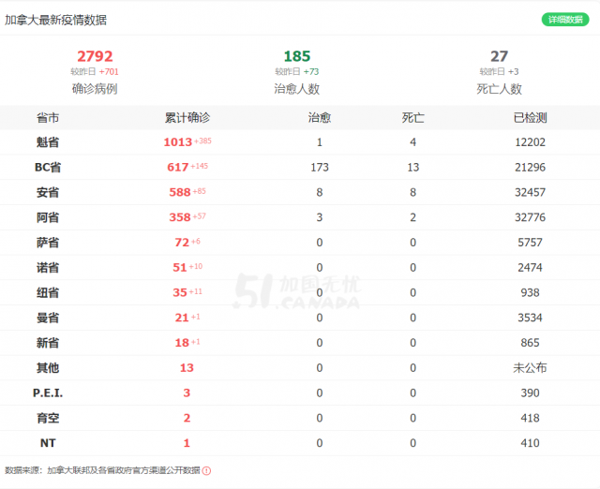
Task: Select the 死亡人数 total of 27
Action: point(499,56)
